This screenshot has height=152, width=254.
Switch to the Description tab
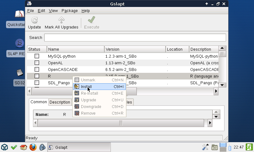tap(60, 102)
